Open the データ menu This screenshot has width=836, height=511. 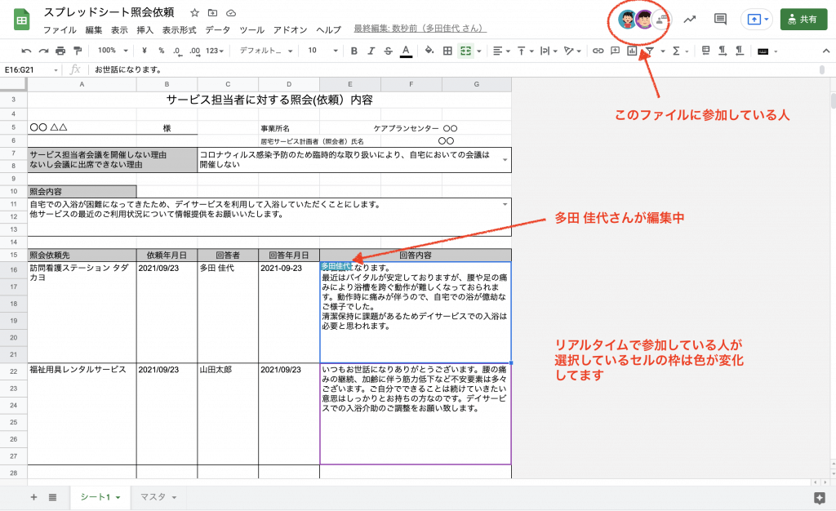218,29
